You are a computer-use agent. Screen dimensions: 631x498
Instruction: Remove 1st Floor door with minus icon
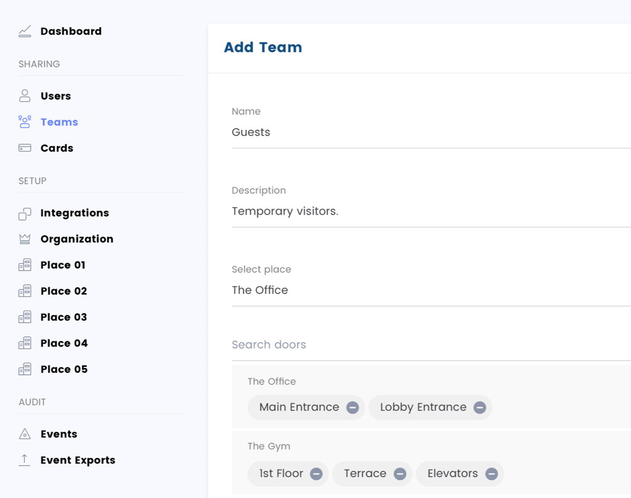pyautogui.click(x=317, y=474)
